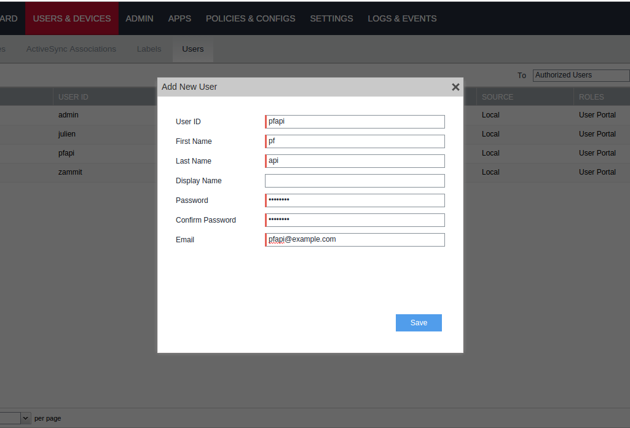This screenshot has width=630, height=428.
Task: Expand the Authorized Users dropdown
Action: coord(581,75)
